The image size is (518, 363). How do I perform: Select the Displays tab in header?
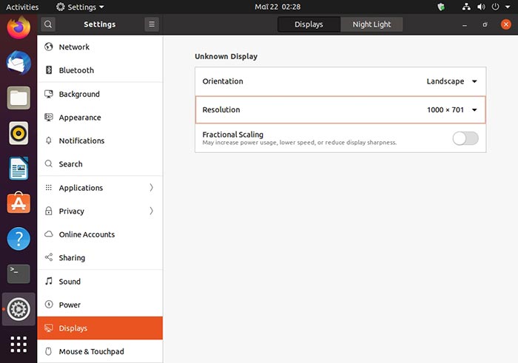309,24
